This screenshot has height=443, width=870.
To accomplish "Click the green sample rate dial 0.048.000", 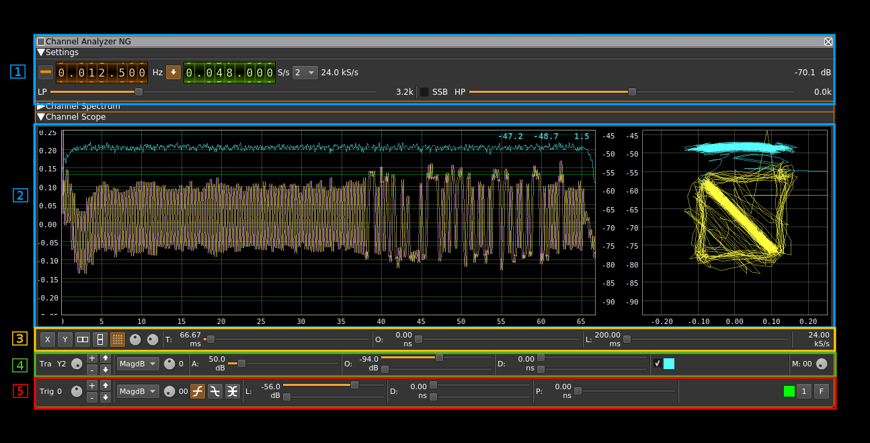I will click(229, 73).
